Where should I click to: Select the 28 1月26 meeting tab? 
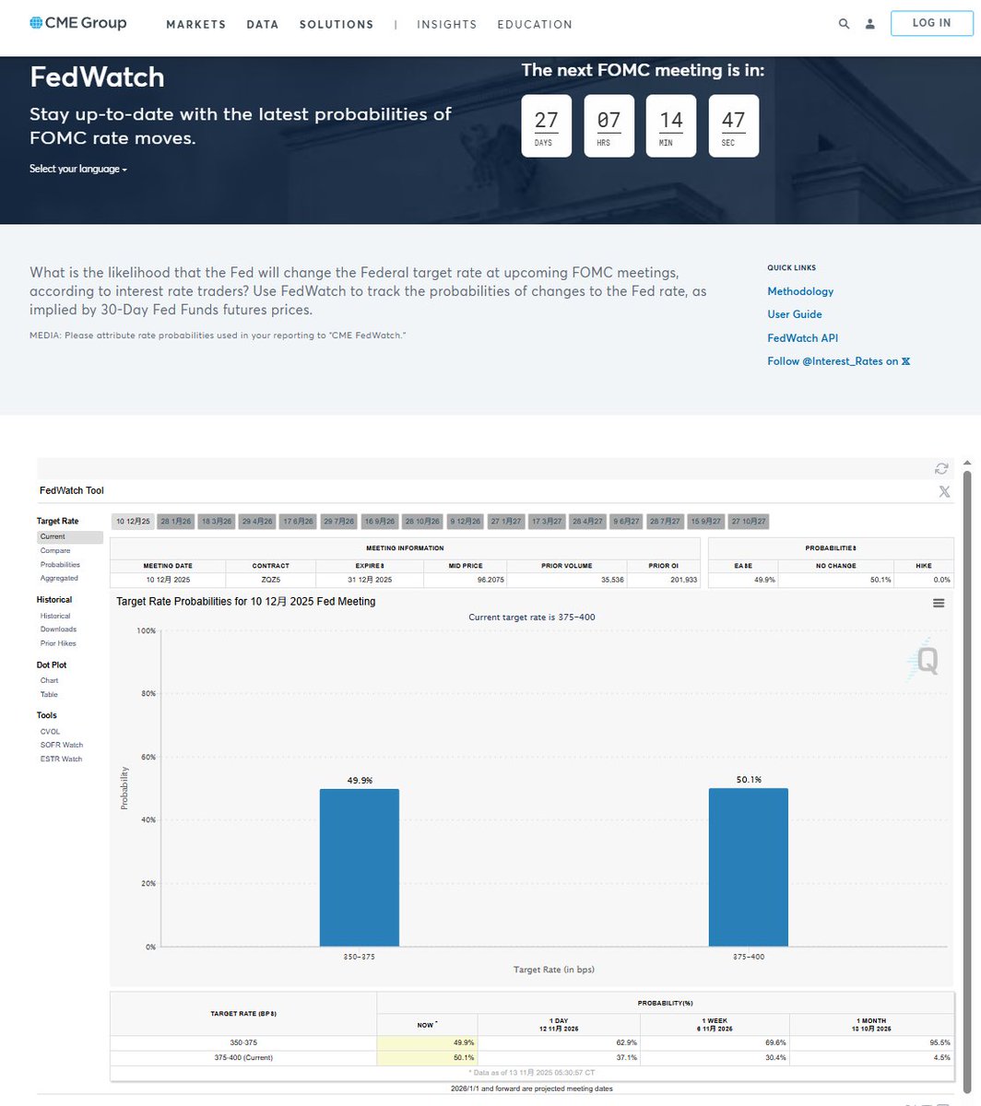pyautogui.click(x=175, y=522)
